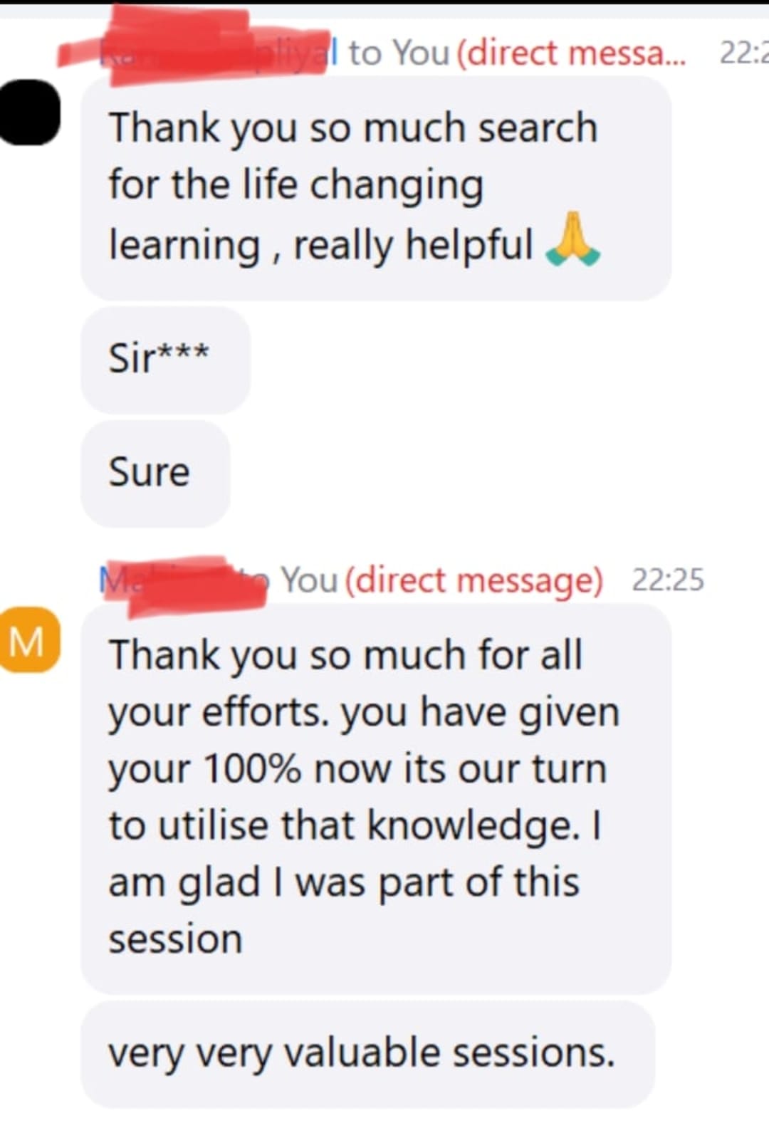Click the words "really helpful" beside the emoji
This screenshot has height=1123, width=769.
pos(413,245)
